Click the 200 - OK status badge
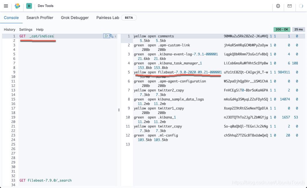This screenshot has width=307, height=188. click(282, 29)
